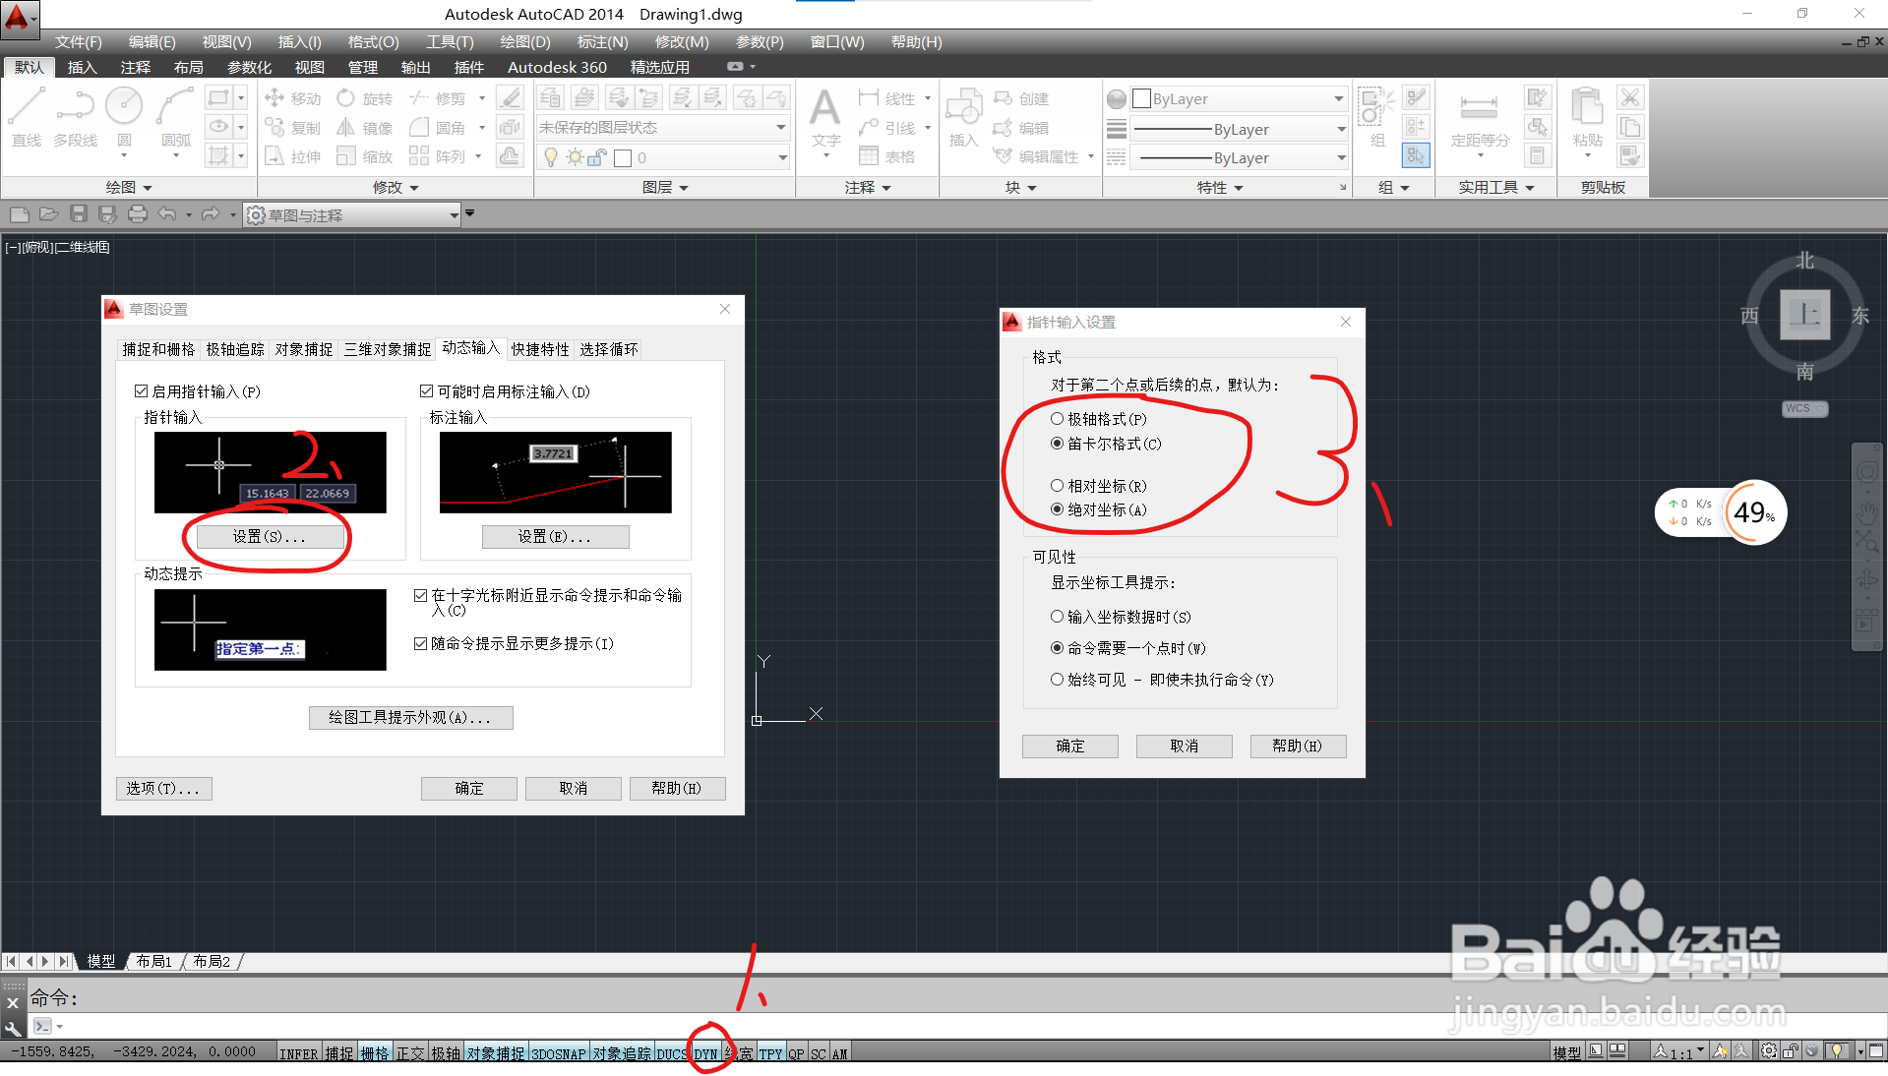Screen dimensions: 1888x1076
Task: Click the 拉伸 (Stretch) tool
Action: pyautogui.click(x=293, y=156)
